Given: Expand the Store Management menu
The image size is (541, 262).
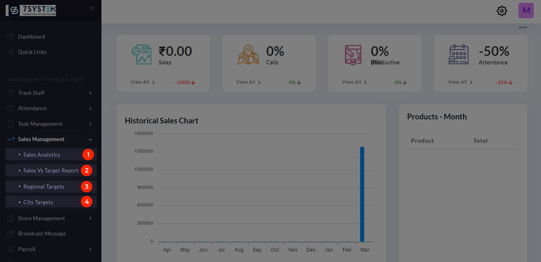Looking at the screenshot, I should click(x=51, y=218).
